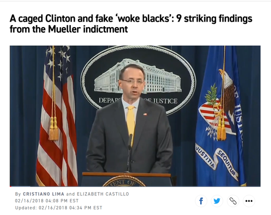Click the gold tassels on the American flag
Viewport: 271px width, 215px height.
coord(53,128)
